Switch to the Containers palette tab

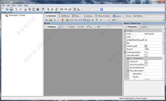click(x=87, y=16)
